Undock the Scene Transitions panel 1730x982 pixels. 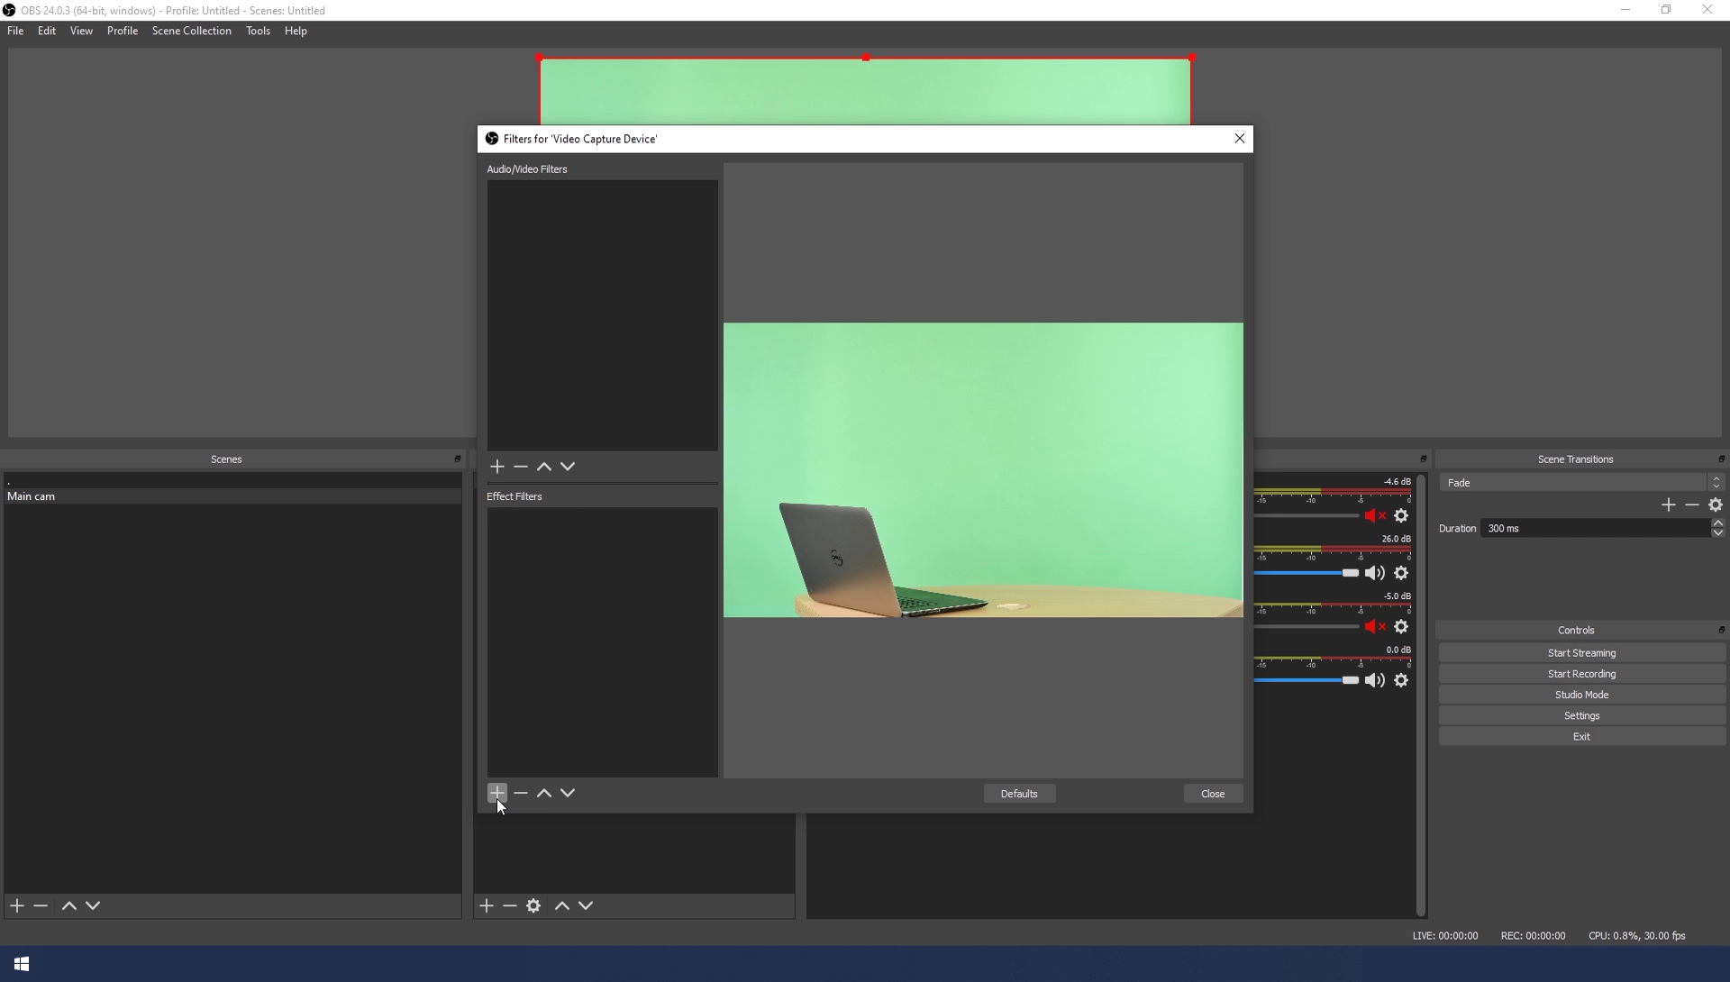pyautogui.click(x=1721, y=459)
